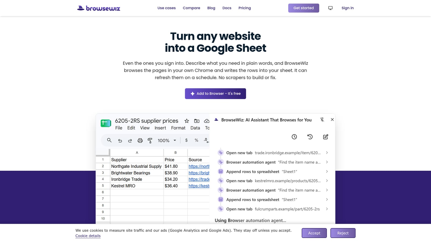Click the decrease decimal places icon

[x=206, y=140]
